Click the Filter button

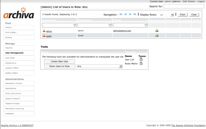point(183,15)
